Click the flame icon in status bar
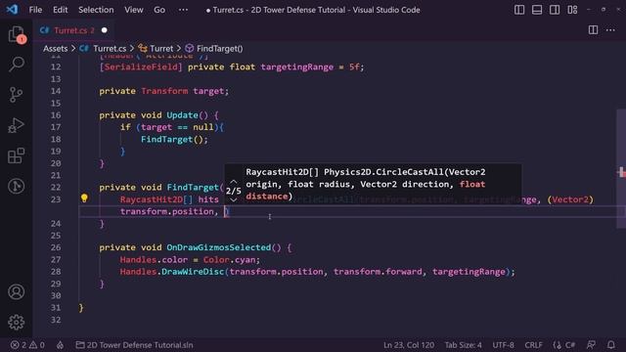Screen dimensions: 626x352 (x=60, y=345)
